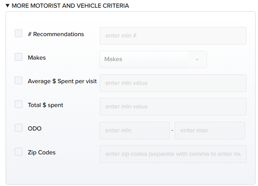The width and height of the screenshot is (258, 186).
Task: Collapse More Motorist and Vehicle Criteria section
Action: click(7, 6)
